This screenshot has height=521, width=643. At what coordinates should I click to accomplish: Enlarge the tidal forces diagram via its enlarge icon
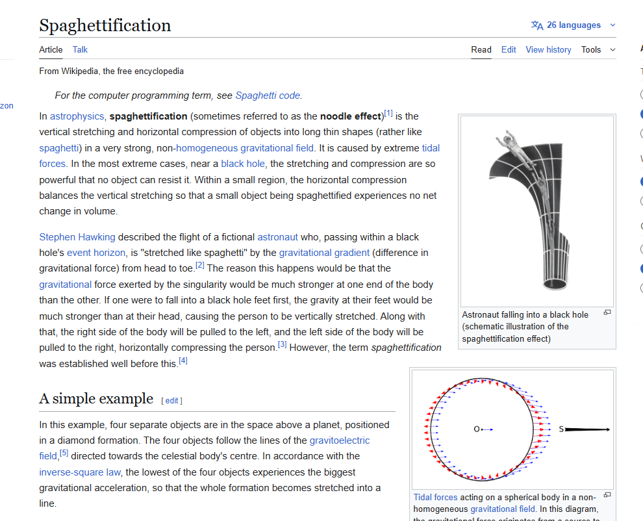607,495
